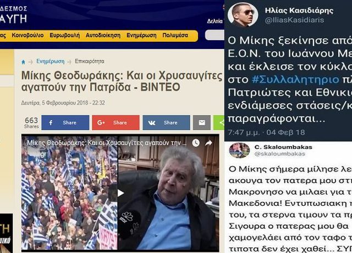Share article on Facebook
Image resolution: width=352 pixels, height=253 pixels.
(65, 123)
